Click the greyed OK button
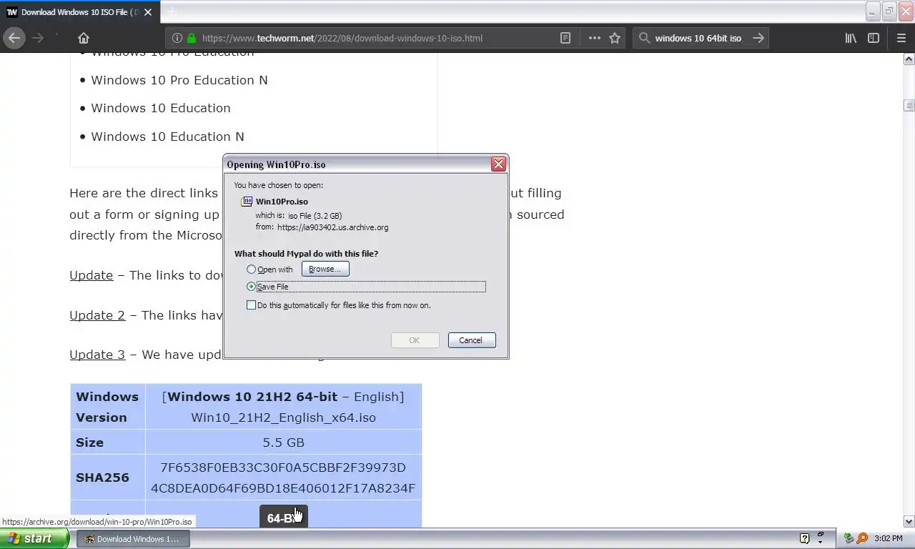 pos(415,340)
